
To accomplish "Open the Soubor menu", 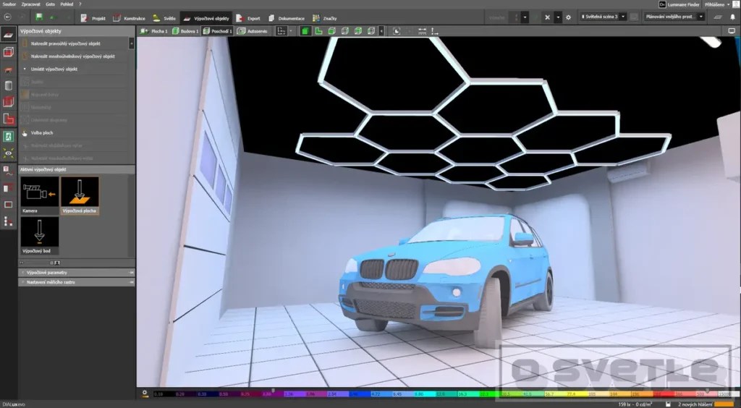I will (x=9, y=4).
